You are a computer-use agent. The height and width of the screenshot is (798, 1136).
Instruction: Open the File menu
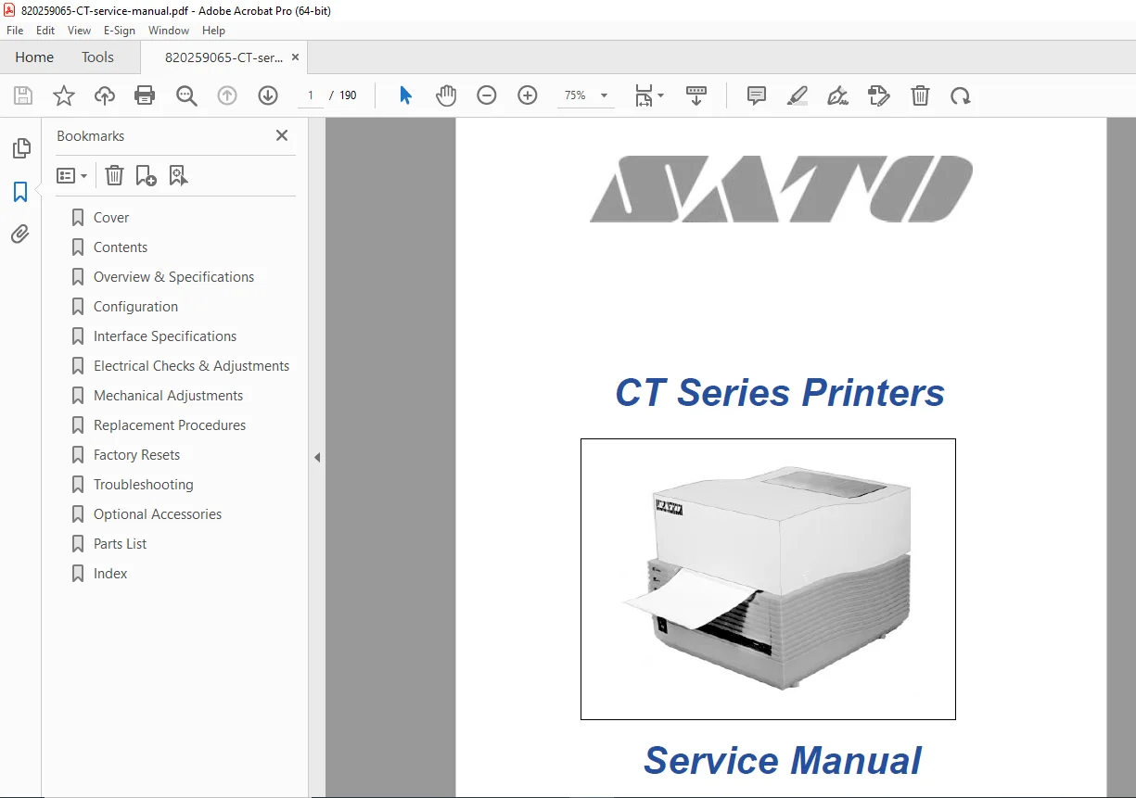point(15,31)
